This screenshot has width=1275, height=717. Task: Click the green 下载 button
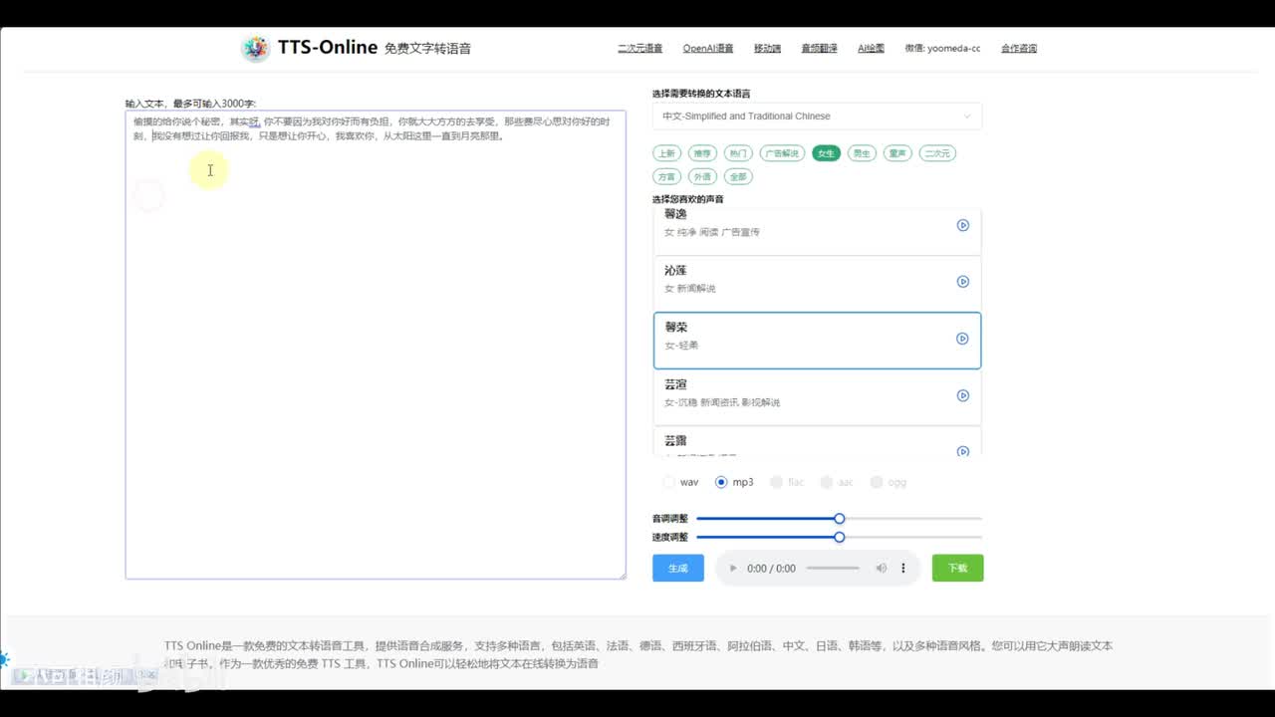957,568
